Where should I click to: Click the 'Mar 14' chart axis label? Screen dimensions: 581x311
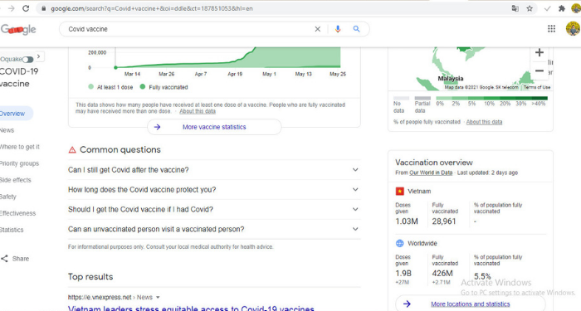point(132,74)
